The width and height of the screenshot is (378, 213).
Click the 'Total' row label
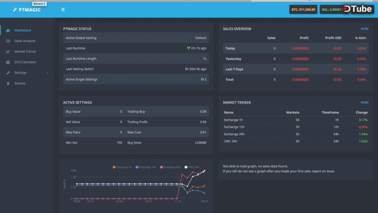230,80
